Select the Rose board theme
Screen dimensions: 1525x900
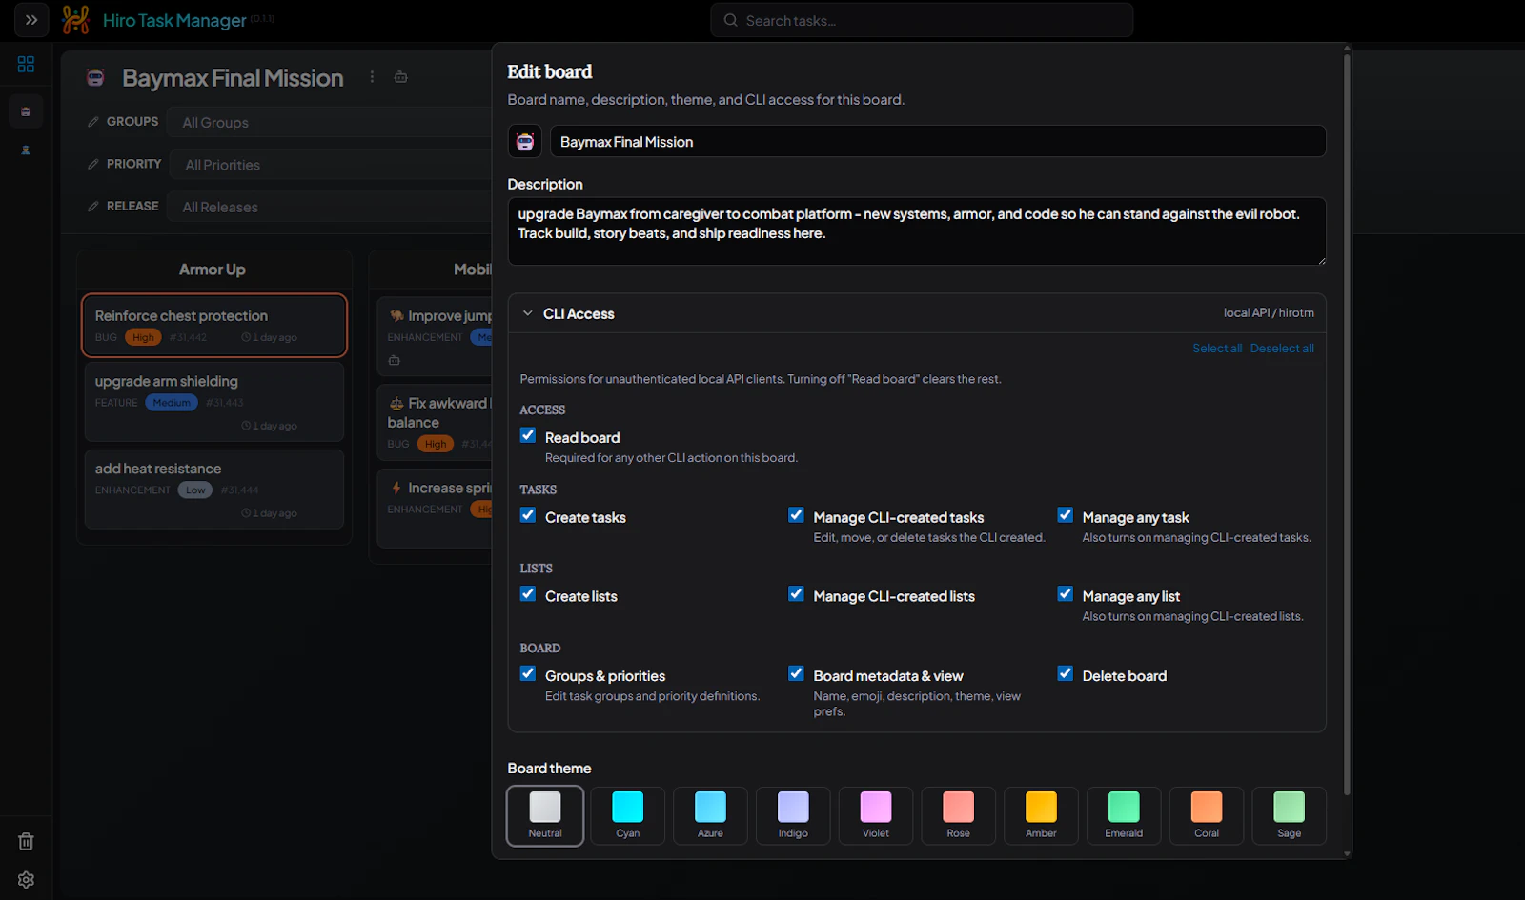coord(958,815)
